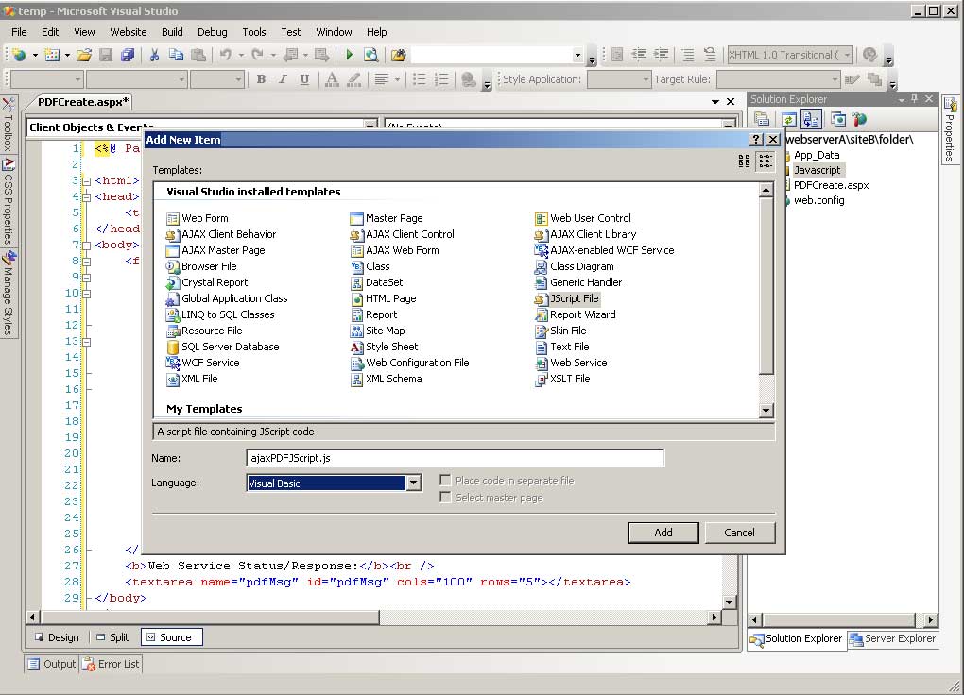Click the template list scroll down arrow
The width and height of the screenshot is (964, 695).
pyautogui.click(x=766, y=411)
